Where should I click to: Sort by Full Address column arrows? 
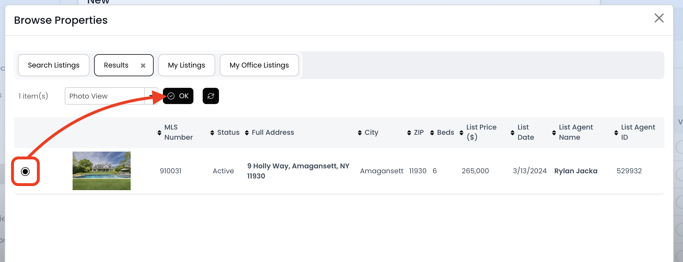[x=247, y=132]
